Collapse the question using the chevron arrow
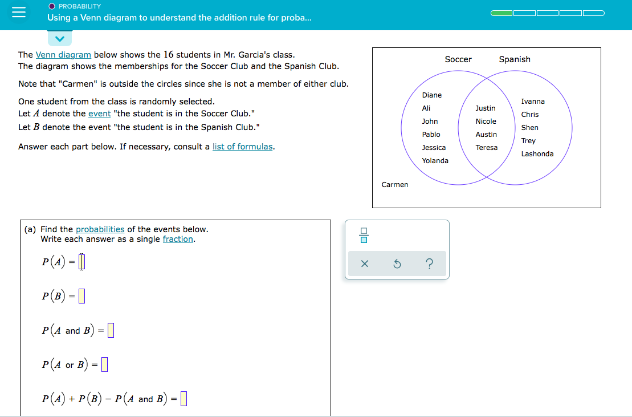 click(x=60, y=38)
